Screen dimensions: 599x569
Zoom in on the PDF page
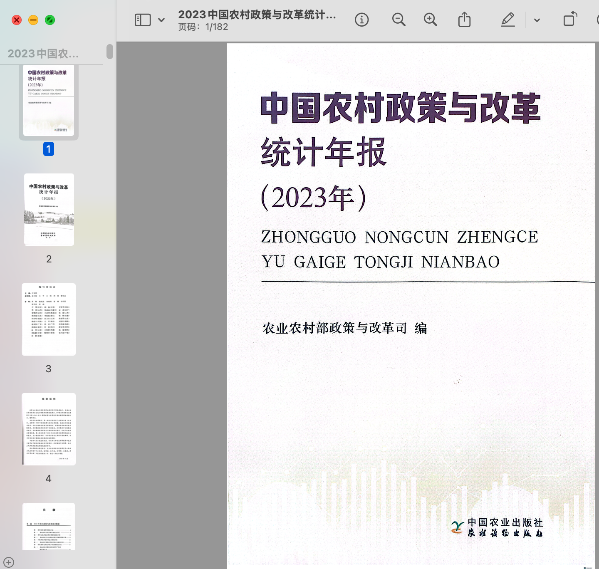coord(430,20)
